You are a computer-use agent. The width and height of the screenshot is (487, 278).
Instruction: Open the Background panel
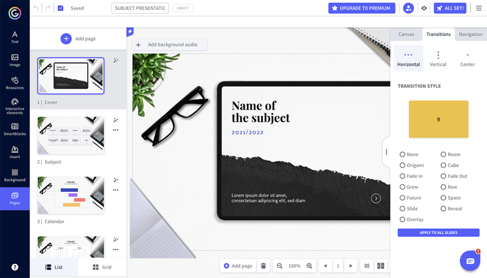(x=15, y=175)
